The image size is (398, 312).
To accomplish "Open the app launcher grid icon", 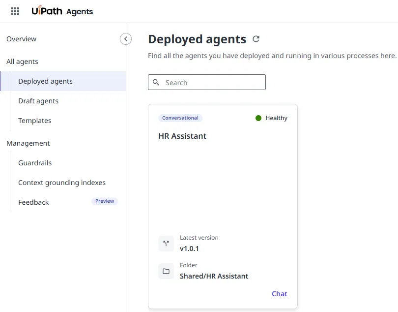I will click(15, 11).
